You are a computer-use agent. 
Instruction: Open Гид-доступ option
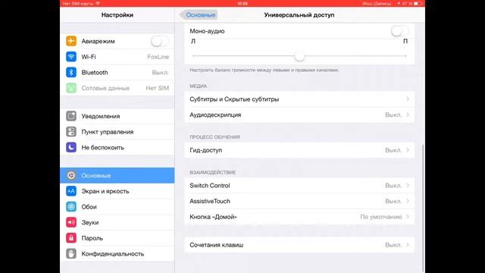(x=299, y=150)
